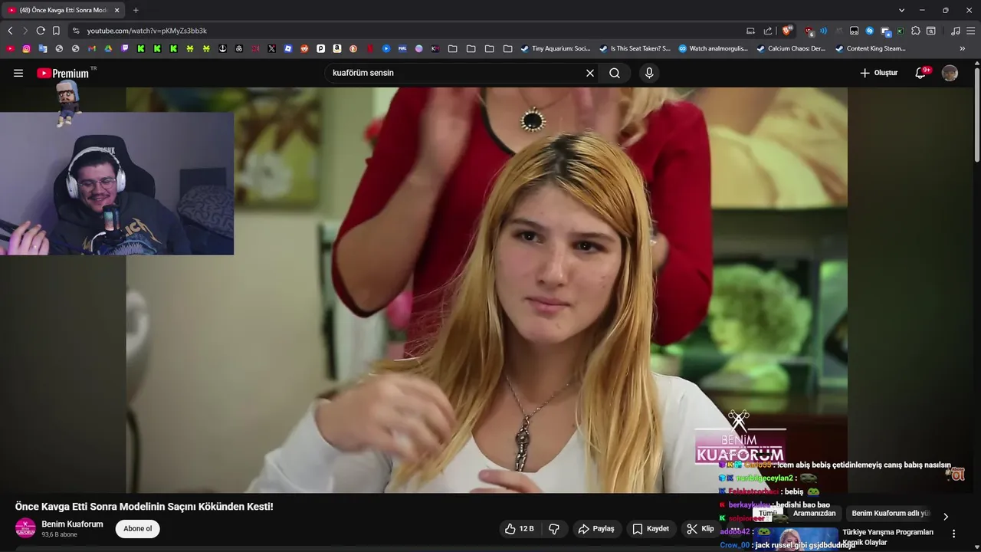Open the browser share icon
Screen dimensions: 981x552
(768, 31)
